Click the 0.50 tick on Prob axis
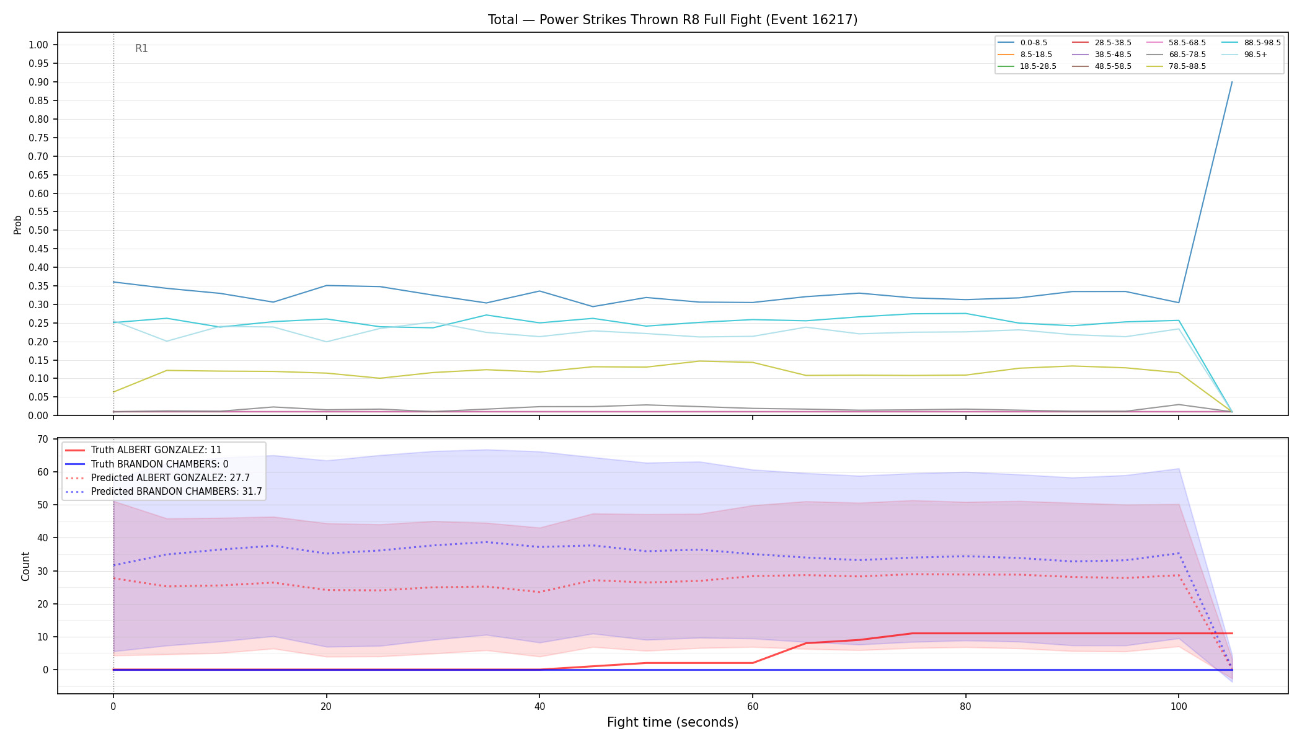 [38, 230]
